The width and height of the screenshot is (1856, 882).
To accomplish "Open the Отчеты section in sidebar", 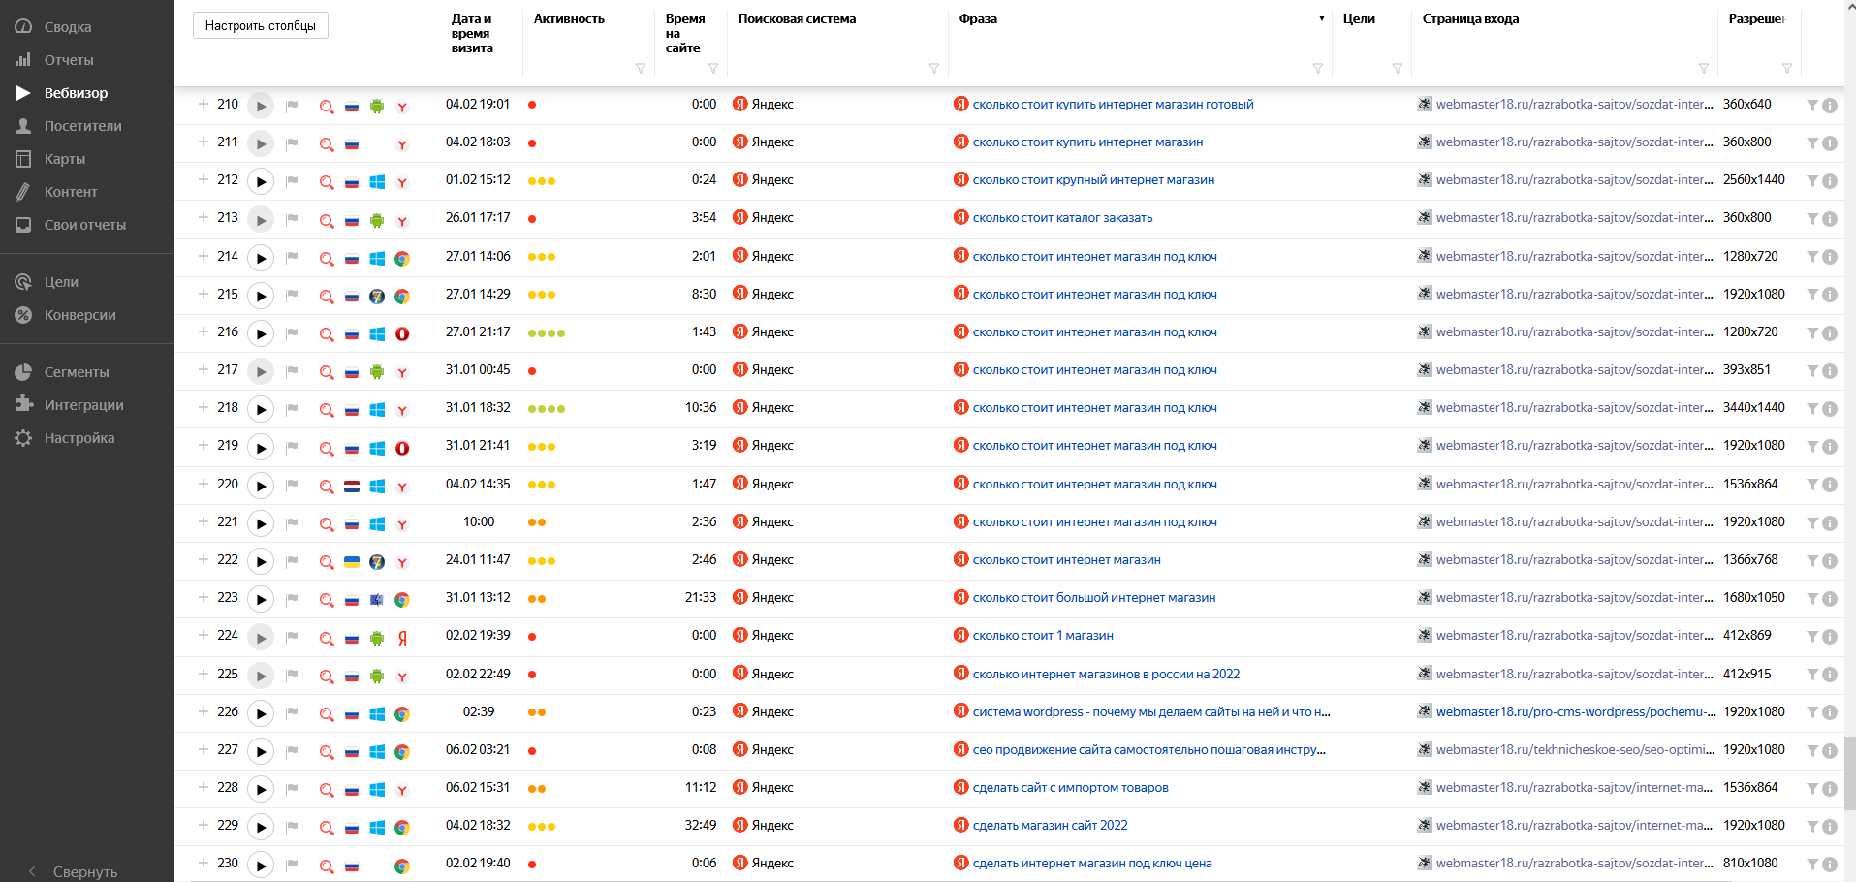I will pos(68,60).
